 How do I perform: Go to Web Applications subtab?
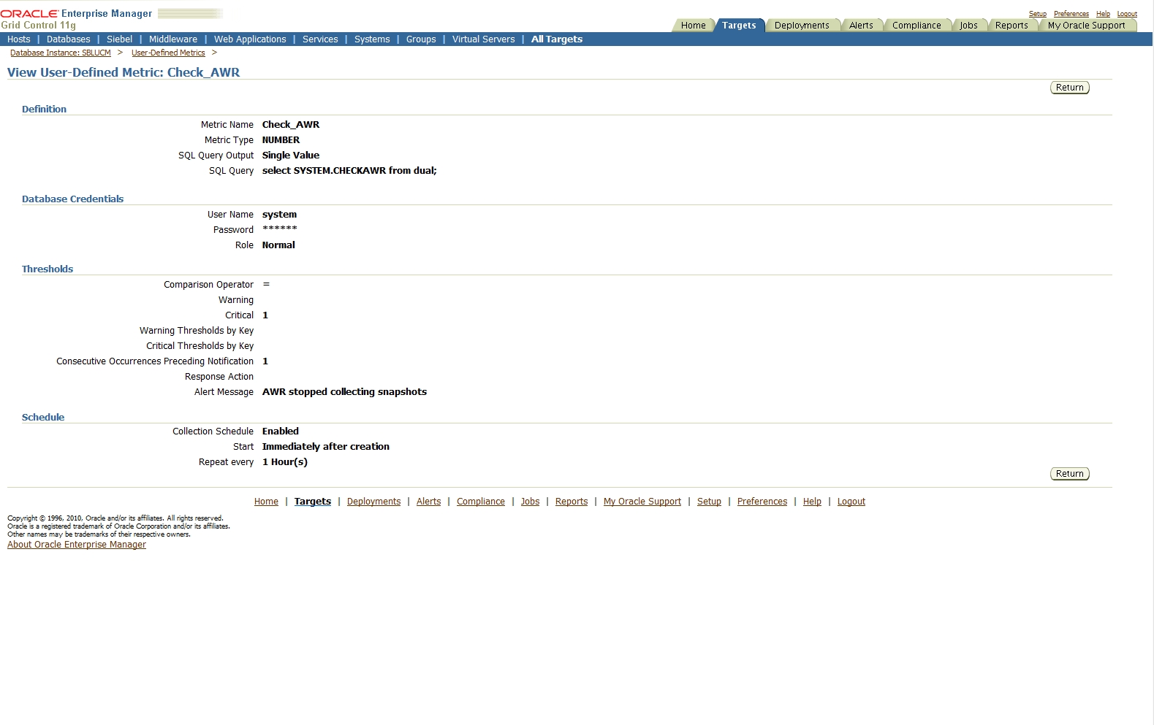pos(250,39)
